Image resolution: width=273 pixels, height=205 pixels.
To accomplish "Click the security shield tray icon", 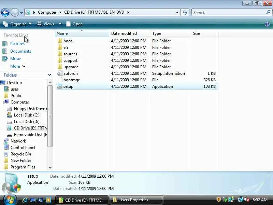I will [x=219, y=200].
